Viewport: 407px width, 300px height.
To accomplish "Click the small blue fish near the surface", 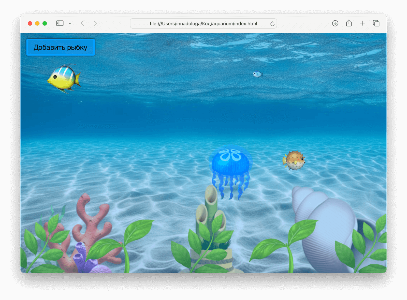I will pyautogui.click(x=257, y=74).
